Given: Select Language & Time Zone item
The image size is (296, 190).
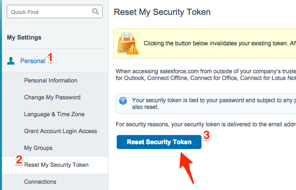Looking at the screenshot, I should click(x=54, y=114).
